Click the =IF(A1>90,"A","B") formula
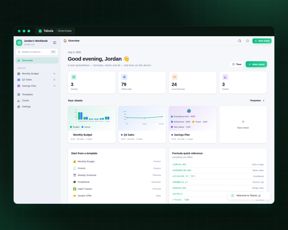The image size is (288, 230). point(184,176)
